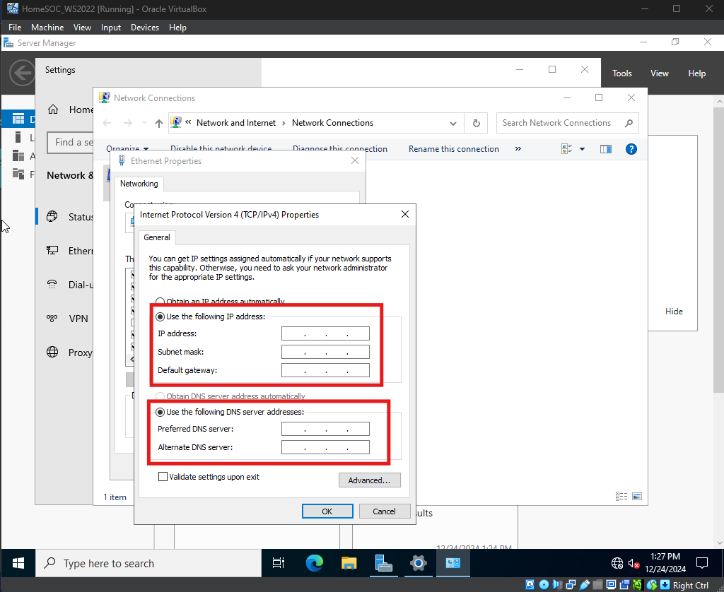The height and width of the screenshot is (592, 724).
Task: Expand the address bar history dropdown
Action: 453,123
